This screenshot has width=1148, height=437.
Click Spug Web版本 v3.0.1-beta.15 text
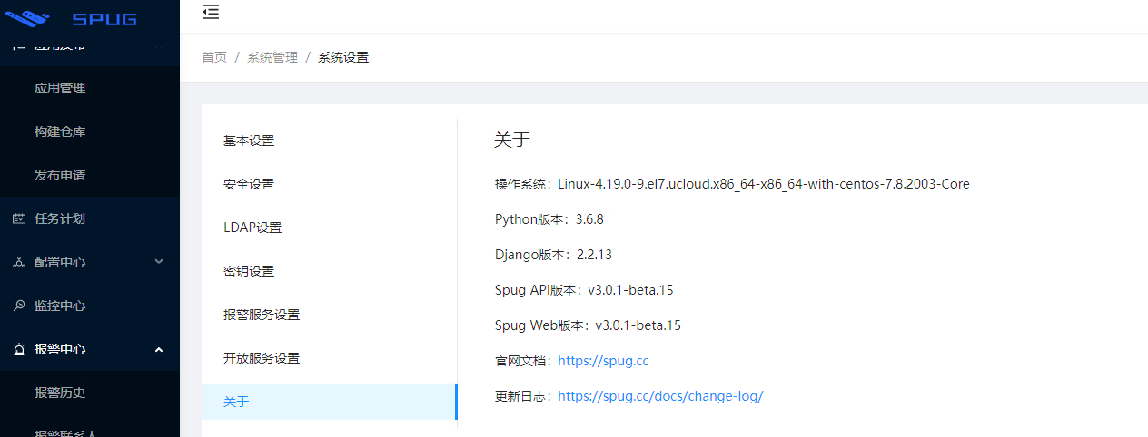(588, 325)
